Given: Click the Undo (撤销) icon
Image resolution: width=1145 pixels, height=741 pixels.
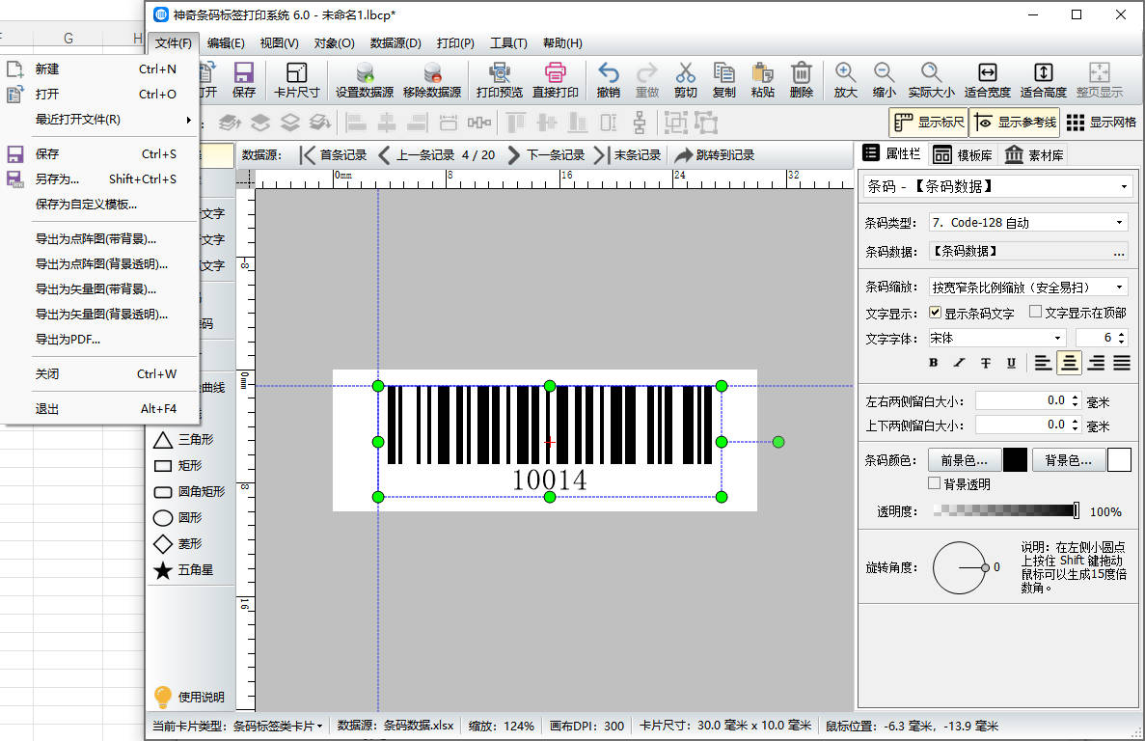Looking at the screenshot, I should pos(609,79).
